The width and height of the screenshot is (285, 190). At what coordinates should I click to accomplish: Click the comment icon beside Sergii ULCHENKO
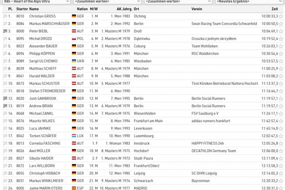tap(5, 61)
